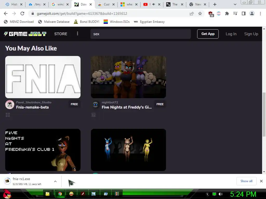Go back to the previous page
This screenshot has height=199, width=266.
(x=6, y=13)
